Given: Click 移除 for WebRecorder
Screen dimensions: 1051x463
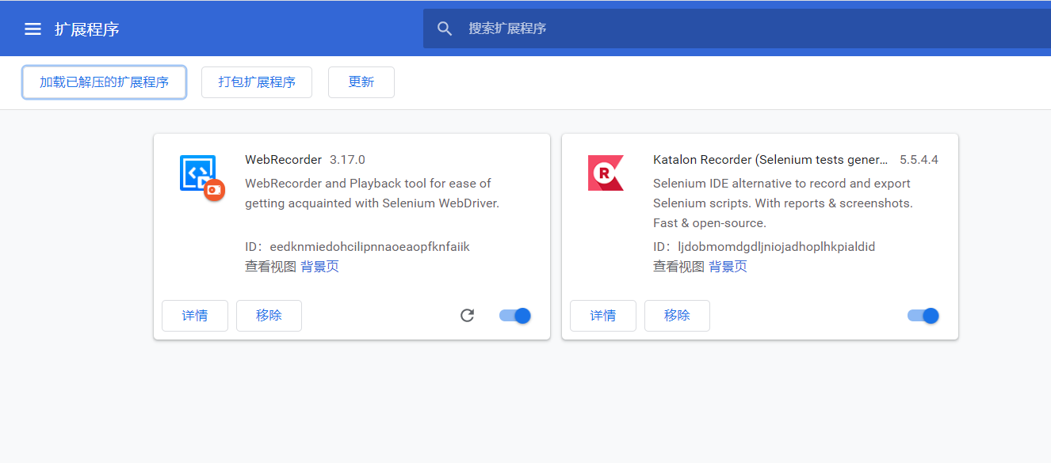Looking at the screenshot, I should (269, 316).
